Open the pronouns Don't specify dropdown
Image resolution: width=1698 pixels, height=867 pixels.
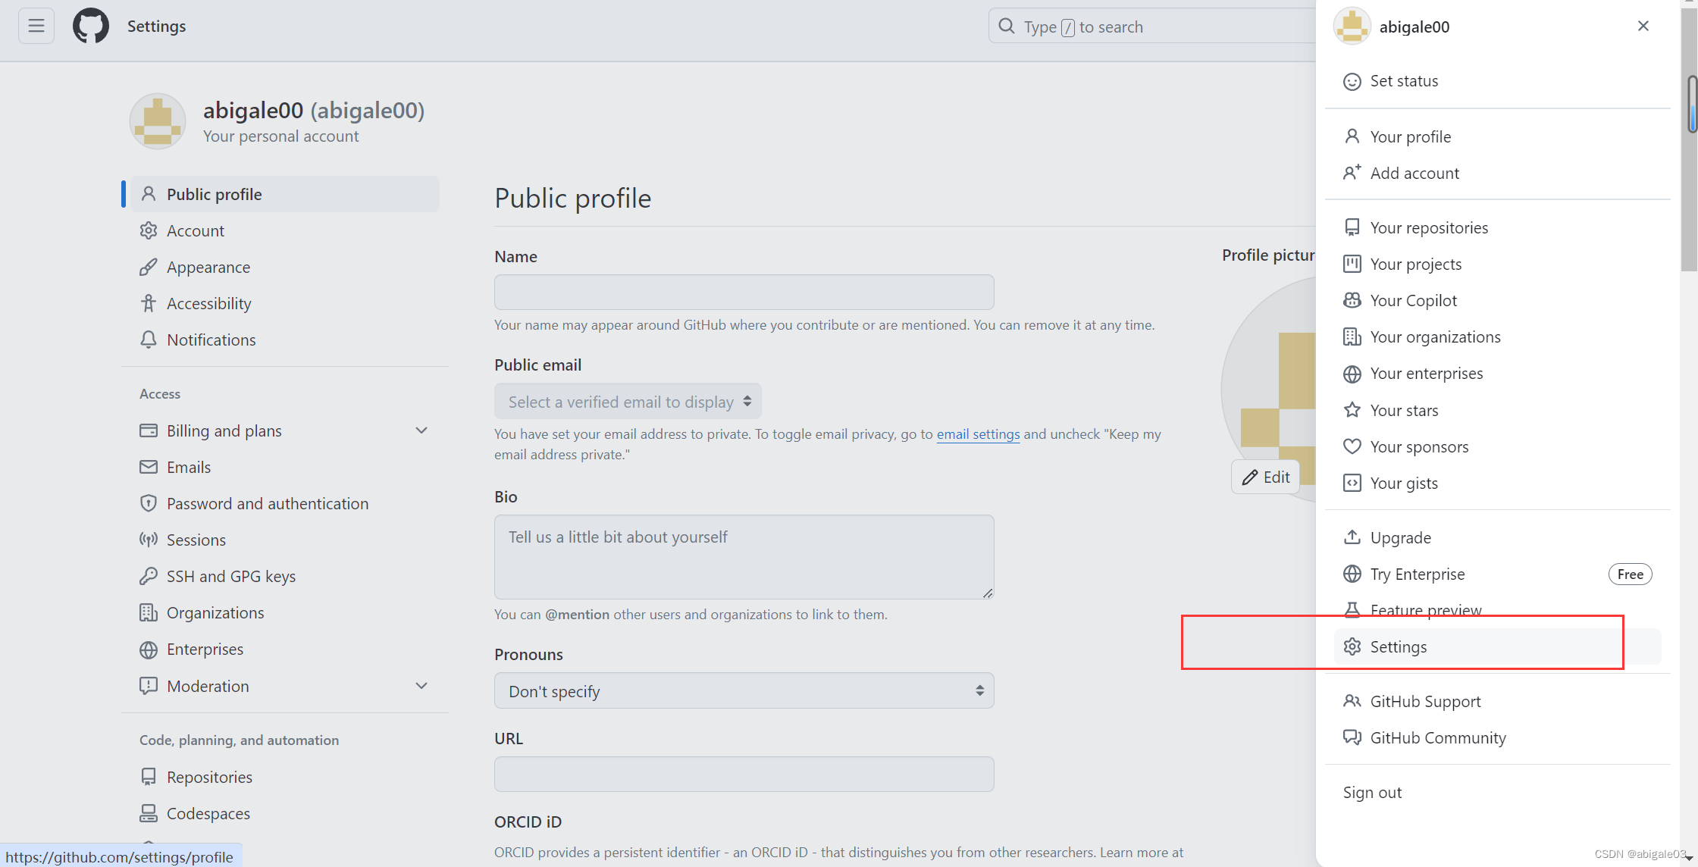[744, 690]
